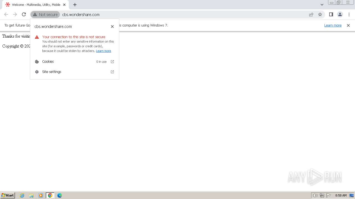Viewport: 355px width, 199px height.
Task: Dismiss the Windows 7 infobar
Action: click(x=348, y=25)
